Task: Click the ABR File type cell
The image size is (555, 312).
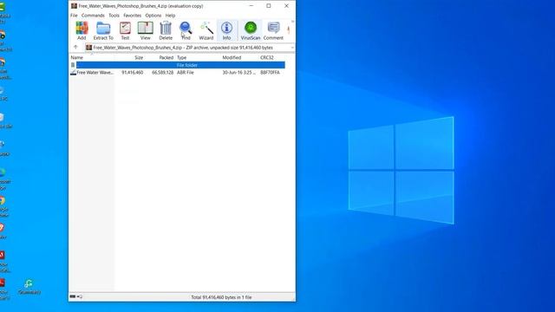Action: coord(186,73)
